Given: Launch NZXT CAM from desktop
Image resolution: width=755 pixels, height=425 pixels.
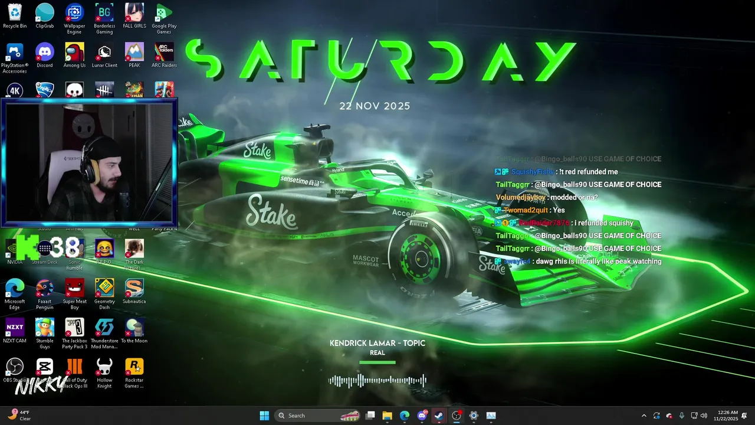Looking at the screenshot, I should [15, 331].
